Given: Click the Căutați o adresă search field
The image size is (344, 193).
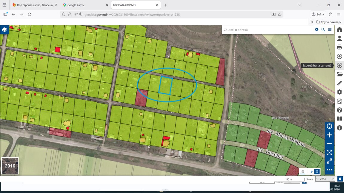Looking at the screenshot, I should coord(266,30).
